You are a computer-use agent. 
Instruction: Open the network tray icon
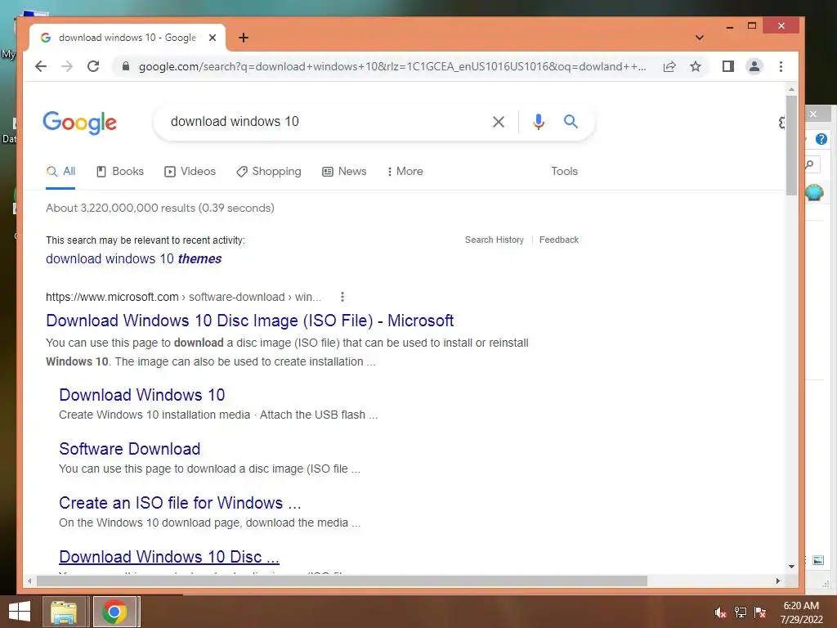point(741,612)
